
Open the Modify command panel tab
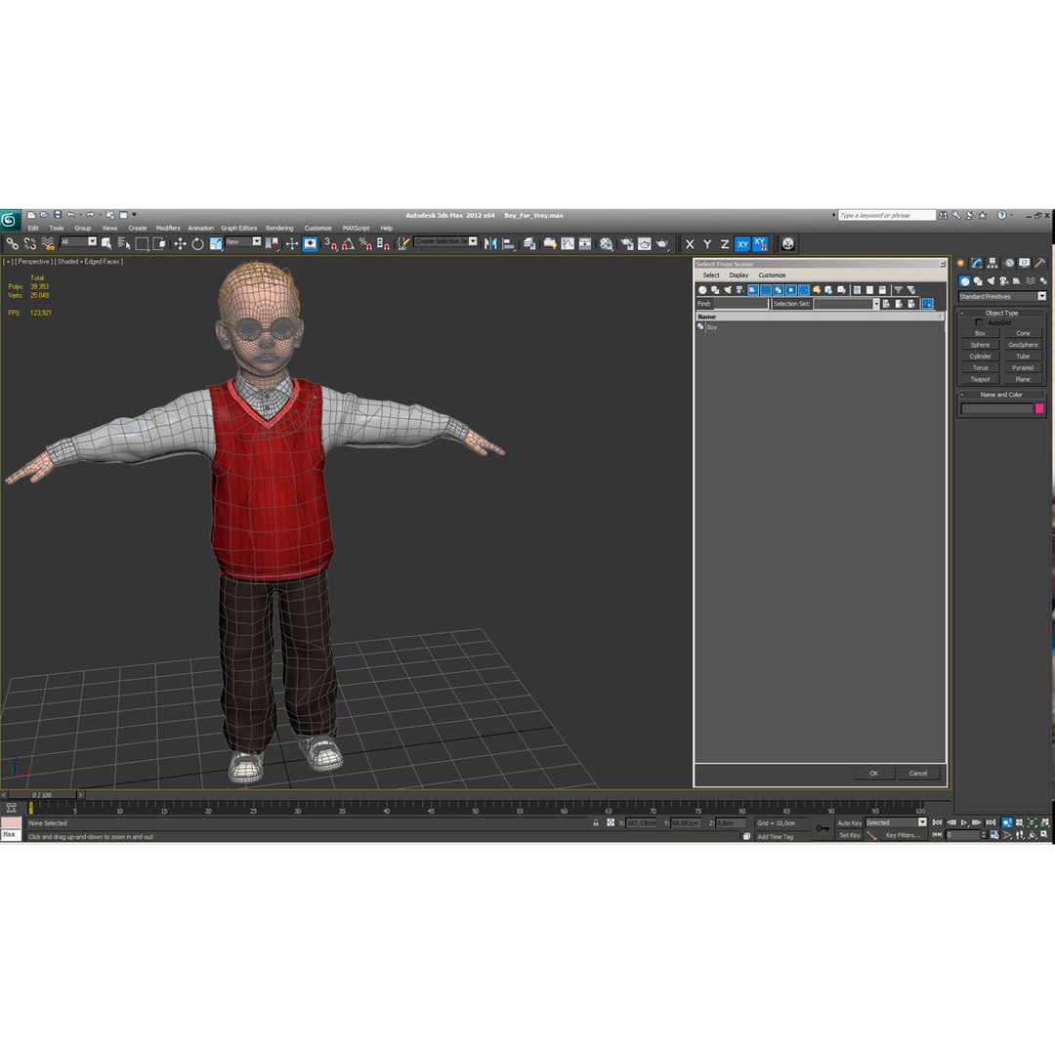tap(976, 263)
